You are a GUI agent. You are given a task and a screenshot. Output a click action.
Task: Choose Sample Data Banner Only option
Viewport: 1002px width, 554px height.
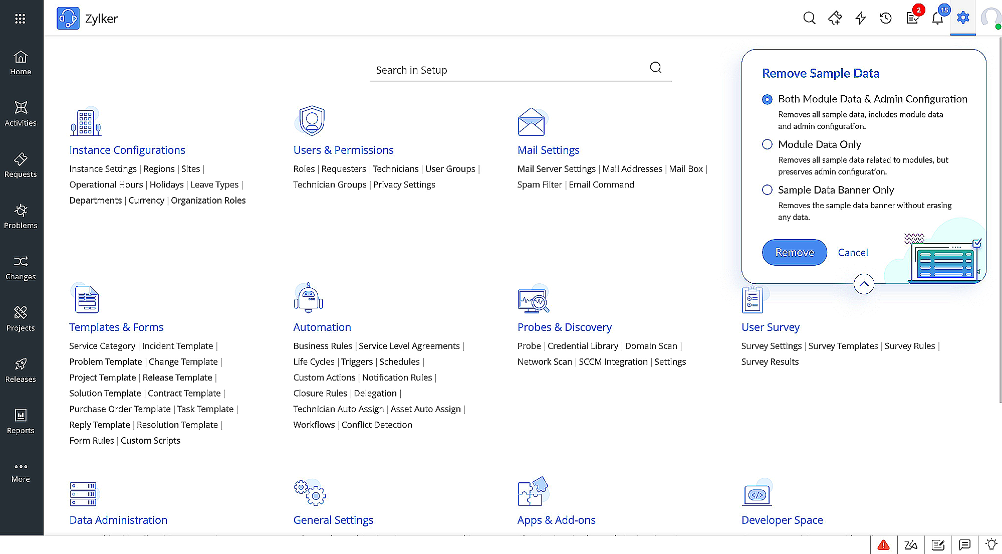point(767,190)
